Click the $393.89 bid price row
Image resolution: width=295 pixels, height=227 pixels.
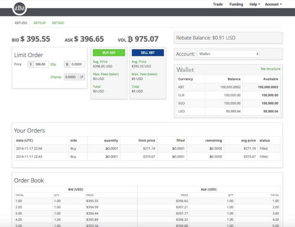pos(76,219)
